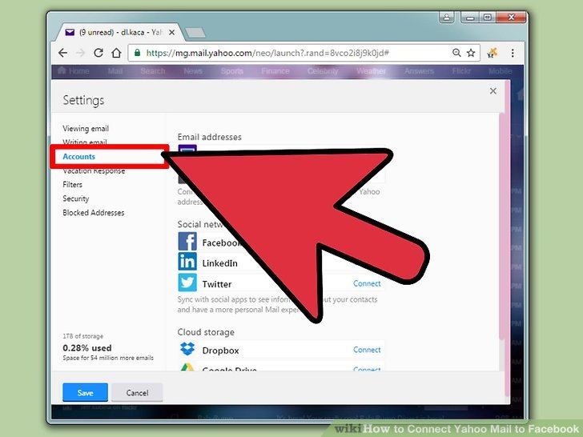Click the Cancel button
583x437 pixels.
tap(137, 393)
